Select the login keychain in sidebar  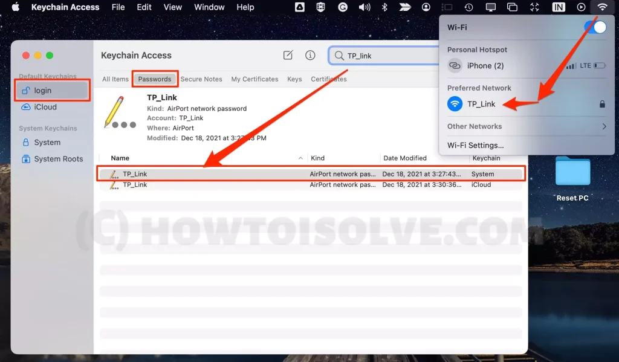click(53, 91)
